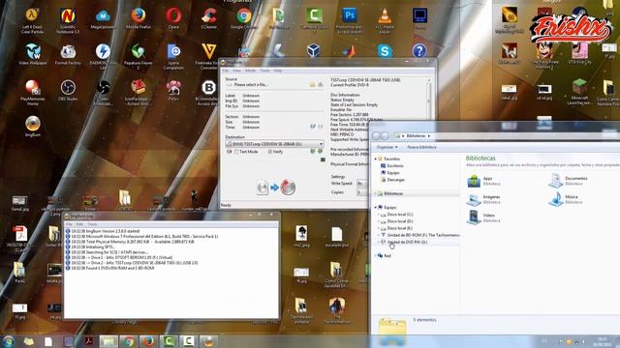Click the green Camtasia taskbar icon
The width and height of the screenshot is (620, 348).
pos(169,341)
